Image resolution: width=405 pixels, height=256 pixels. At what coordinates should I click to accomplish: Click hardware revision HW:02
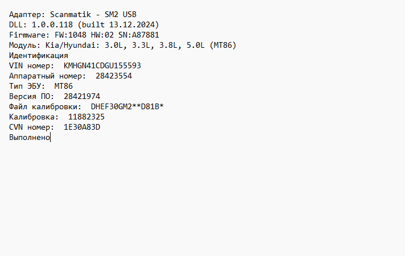pos(102,35)
